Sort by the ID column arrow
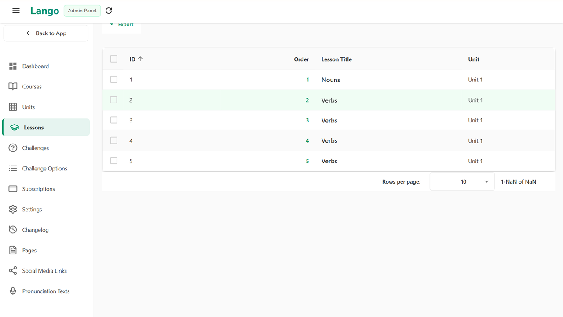Screen dimensions: 563x317 (140, 59)
